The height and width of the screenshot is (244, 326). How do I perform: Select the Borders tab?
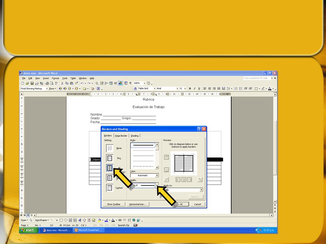[108, 136]
